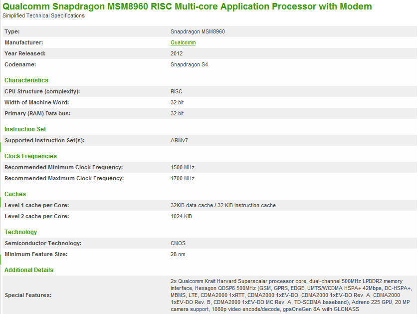Select the 'Snapdragon MSM8960' type value
The width and height of the screenshot is (418, 314).
click(x=198, y=32)
